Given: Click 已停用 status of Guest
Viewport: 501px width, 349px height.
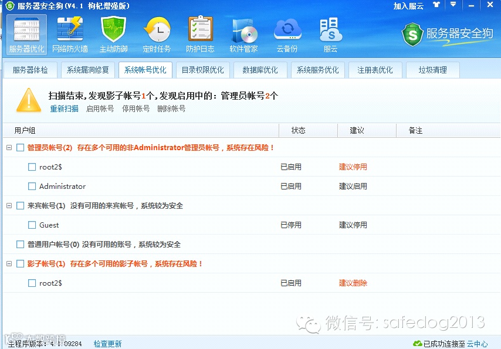Looking at the screenshot, I should click(x=291, y=225).
